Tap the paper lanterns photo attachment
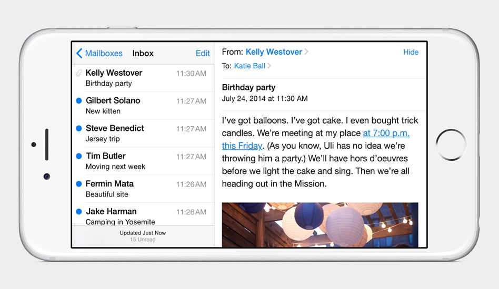Screen dimensions: 499x289 pos(320,225)
